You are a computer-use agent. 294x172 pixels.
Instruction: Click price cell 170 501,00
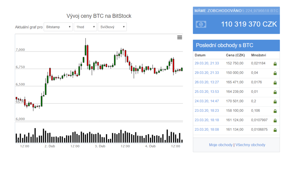coord(235,101)
